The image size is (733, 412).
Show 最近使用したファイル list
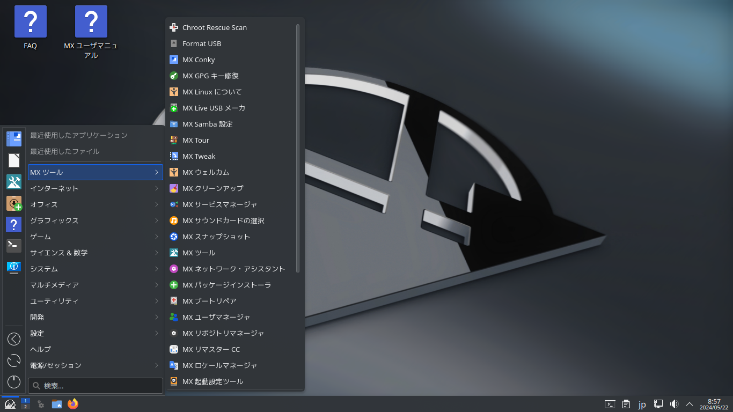coord(96,151)
